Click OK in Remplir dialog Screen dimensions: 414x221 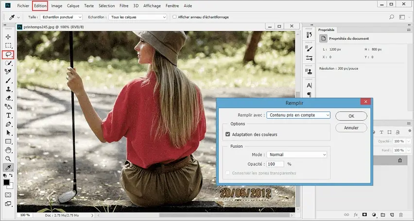pyautogui.click(x=351, y=116)
